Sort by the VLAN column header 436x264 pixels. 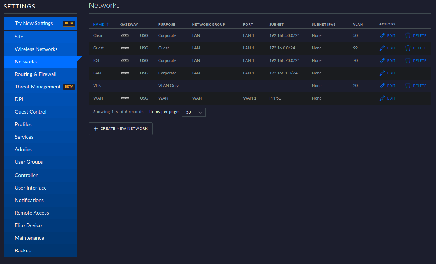click(358, 24)
